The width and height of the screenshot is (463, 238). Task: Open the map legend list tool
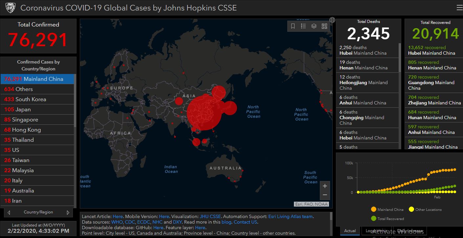tap(303, 26)
